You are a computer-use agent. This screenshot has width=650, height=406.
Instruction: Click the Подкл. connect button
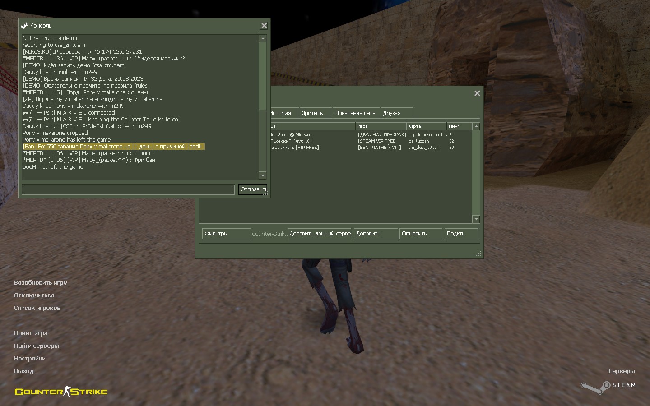tap(461, 234)
